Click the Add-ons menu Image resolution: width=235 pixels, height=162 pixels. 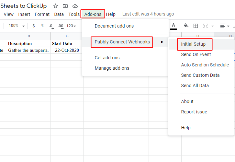point(93,14)
